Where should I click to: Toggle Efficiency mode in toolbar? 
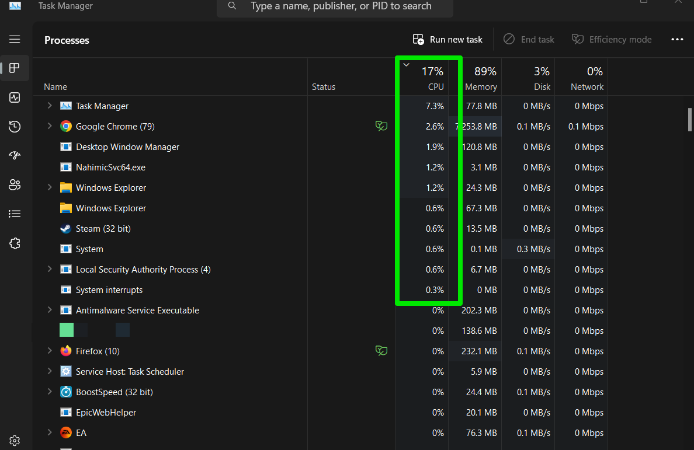pos(612,40)
